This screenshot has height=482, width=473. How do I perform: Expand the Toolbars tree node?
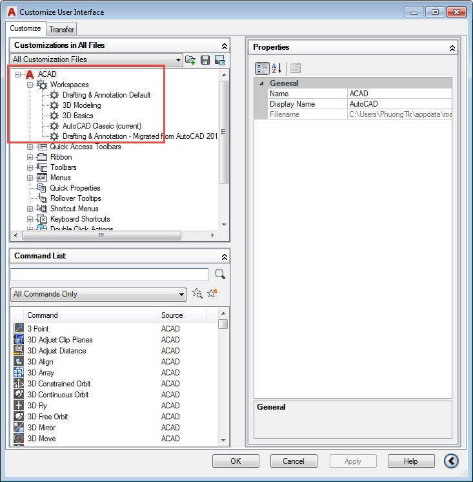(30, 167)
